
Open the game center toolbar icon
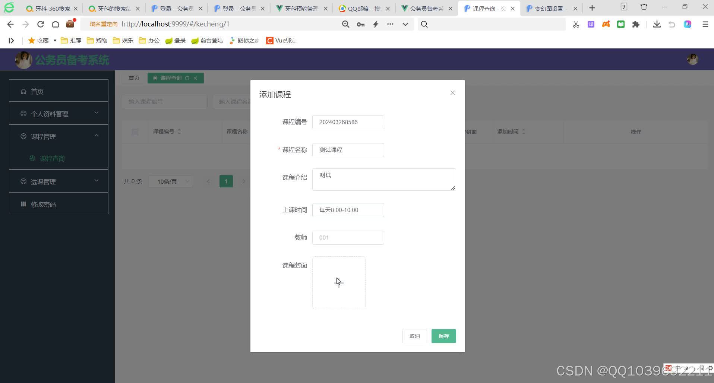pyautogui.click(x=606, y=24)
